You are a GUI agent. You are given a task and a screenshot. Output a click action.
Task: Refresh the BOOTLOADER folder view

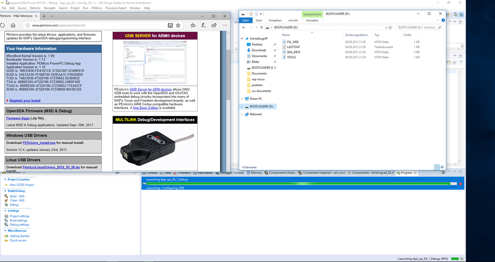pos(390,27)
